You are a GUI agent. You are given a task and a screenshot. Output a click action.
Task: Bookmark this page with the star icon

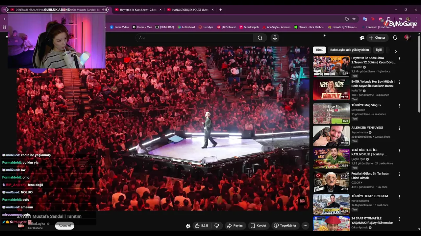pos(354,19)
